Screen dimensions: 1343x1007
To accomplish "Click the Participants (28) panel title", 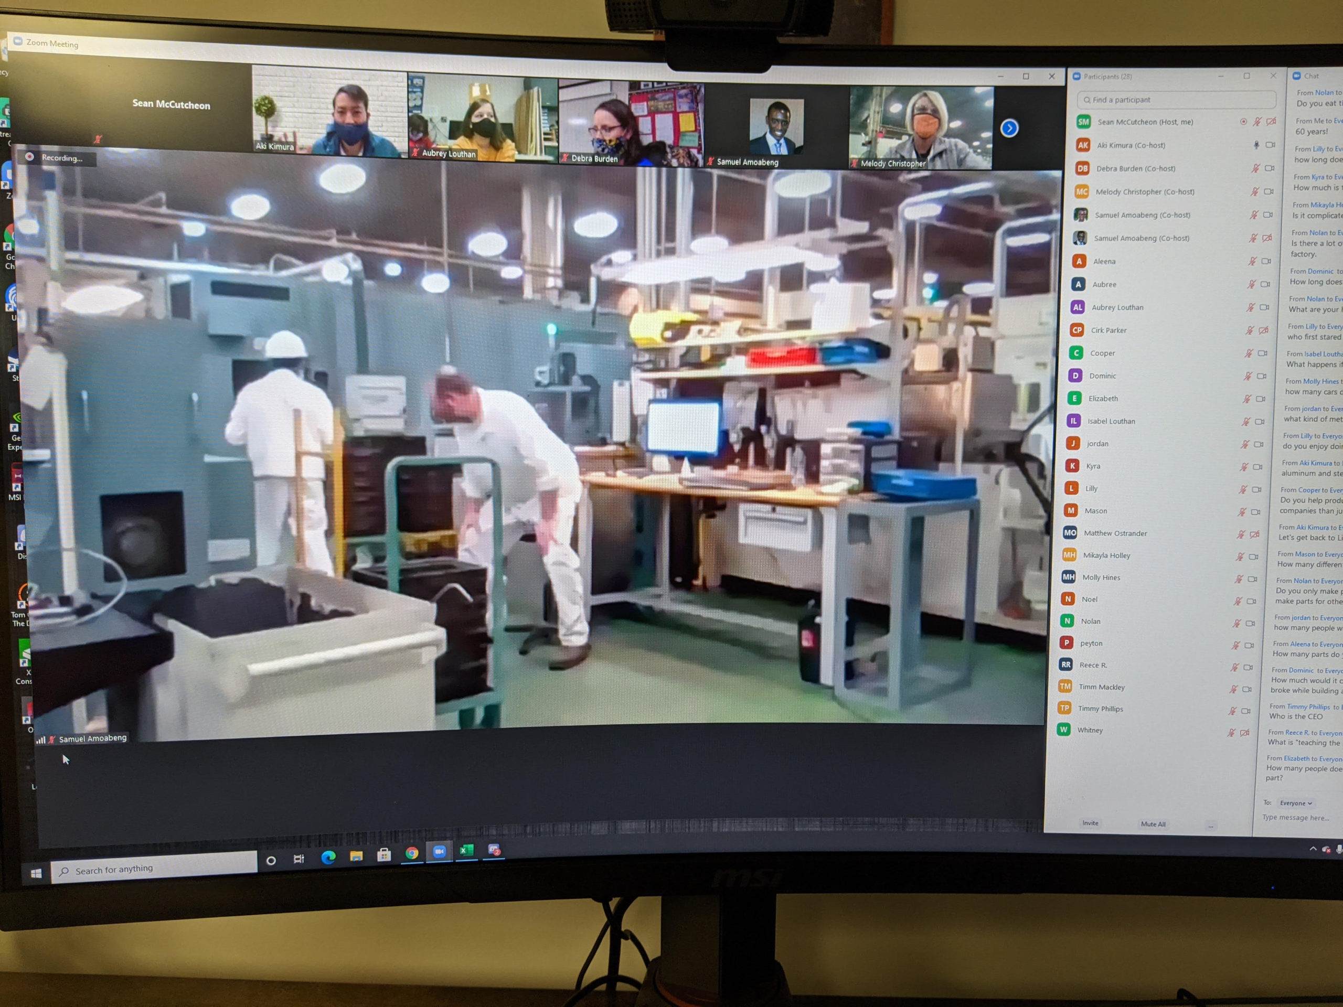I will [x=1107, y=77].
